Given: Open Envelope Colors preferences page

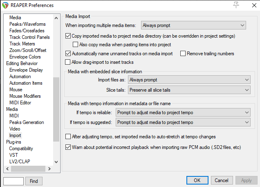Looking at the screenshot, I should point(25,57).
